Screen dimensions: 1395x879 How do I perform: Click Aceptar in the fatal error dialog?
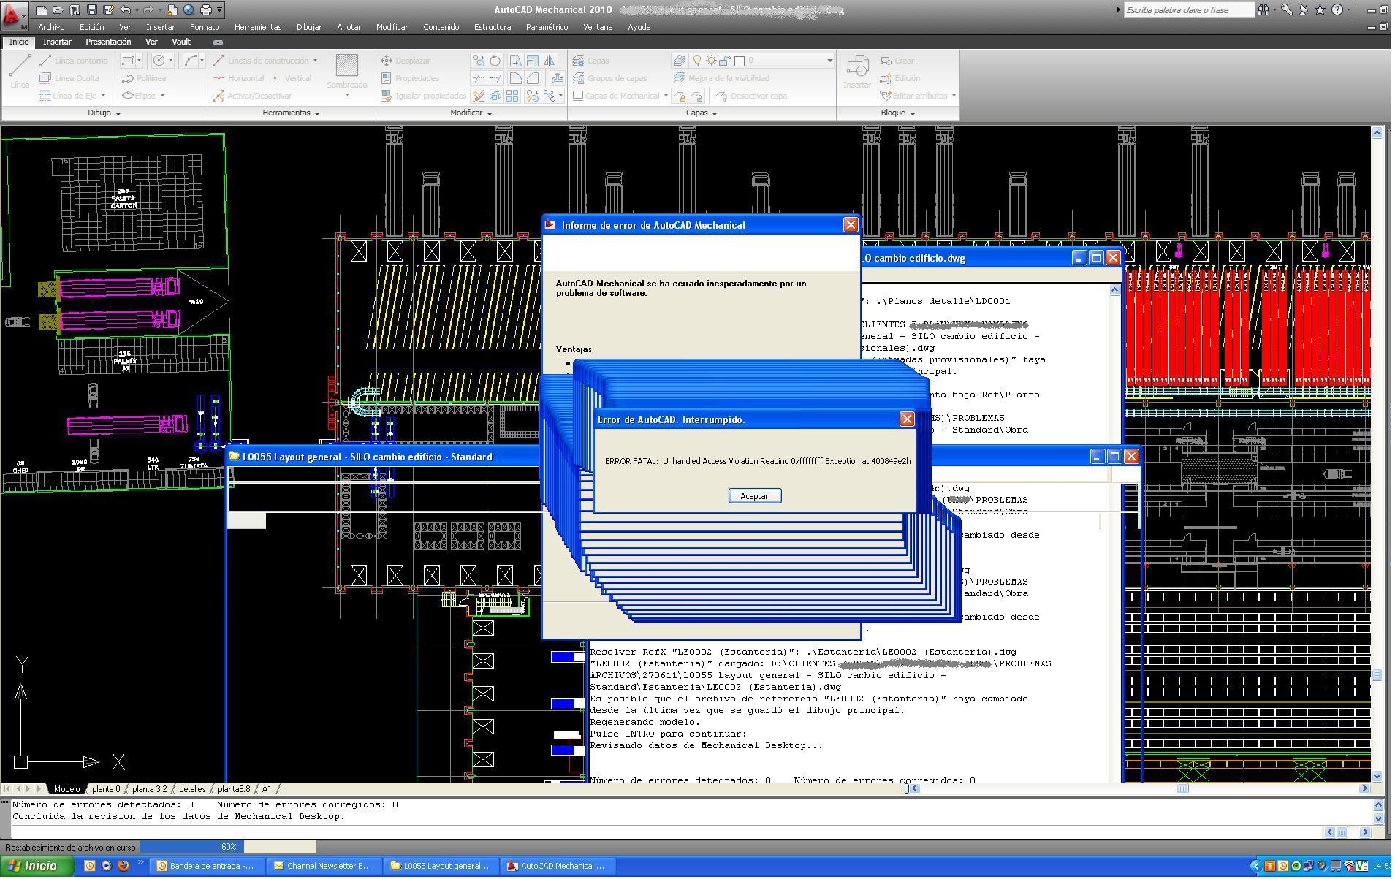pyautogui.click(x=754, y=497)
